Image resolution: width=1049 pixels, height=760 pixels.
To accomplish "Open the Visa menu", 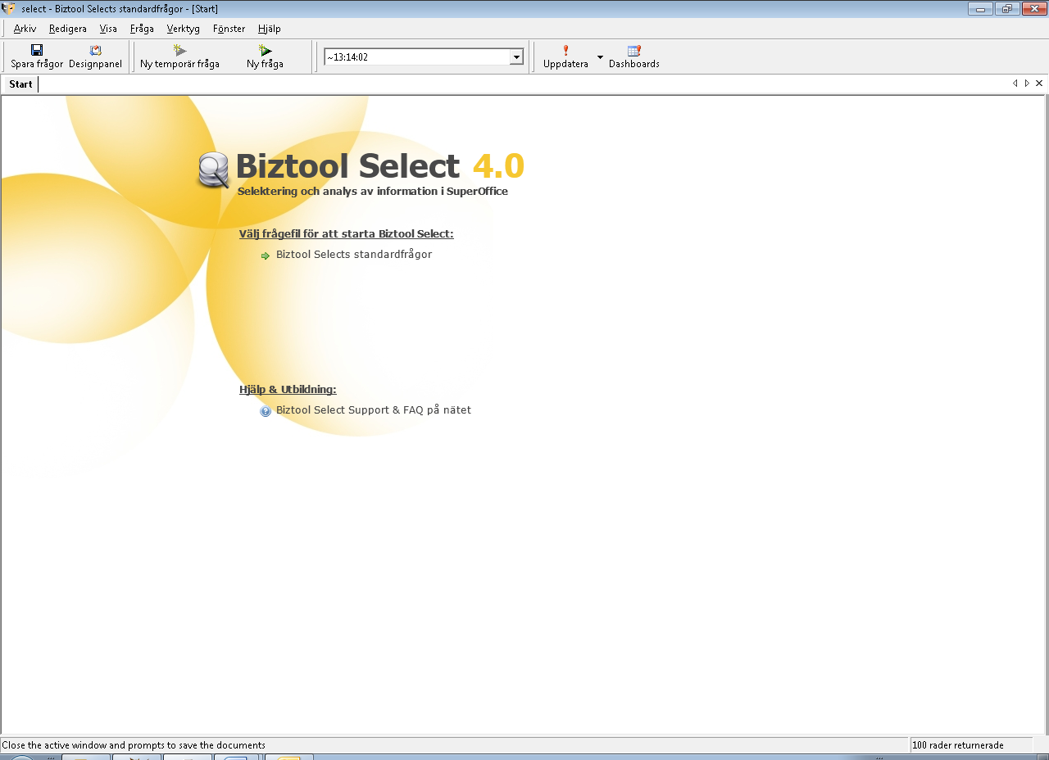I will pos(108,29).
